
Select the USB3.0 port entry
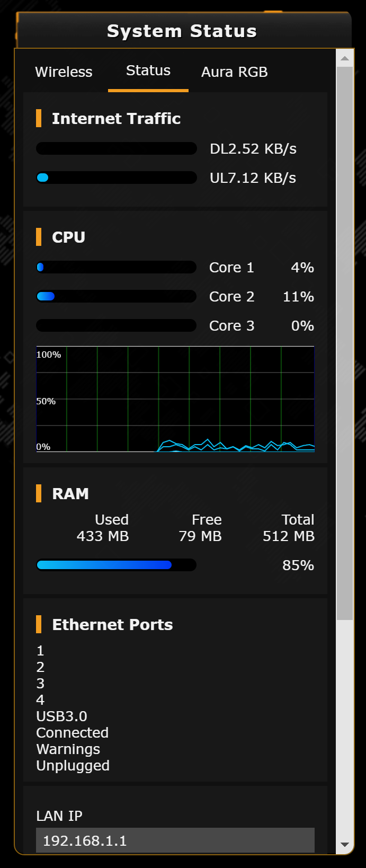pyautogui.click(x=61, y=716)
